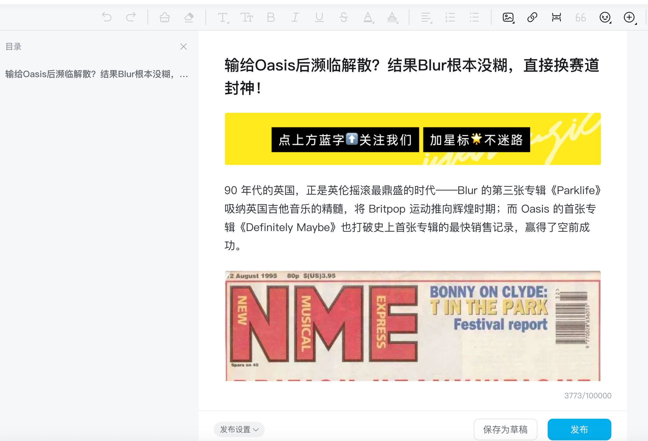This screenshot has width=648, height=441.
Task: Select the numbered list icon
Action: (450, 18)
